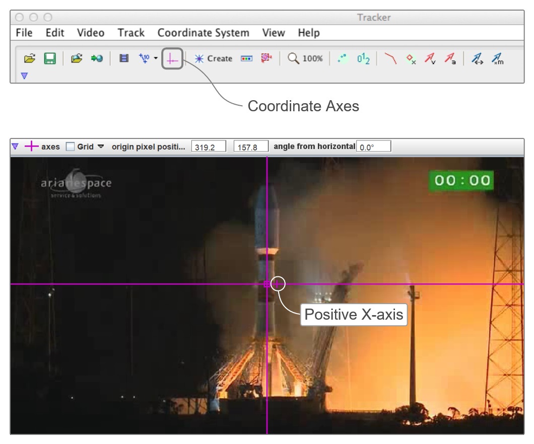Screen dimensions: 534x444
Task: Open the Clip Settings filmstrip icon
Action: [124, 58]
